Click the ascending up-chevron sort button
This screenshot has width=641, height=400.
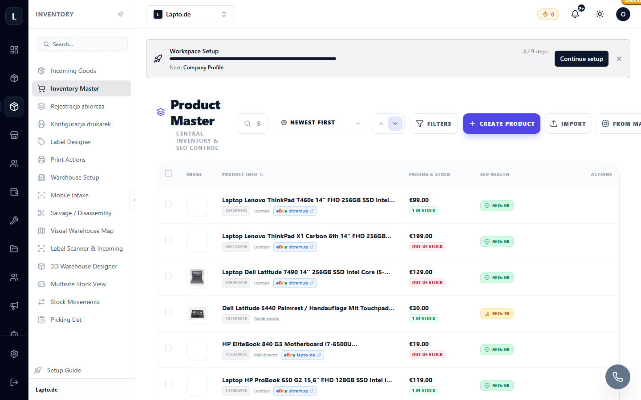pos(381,124)
